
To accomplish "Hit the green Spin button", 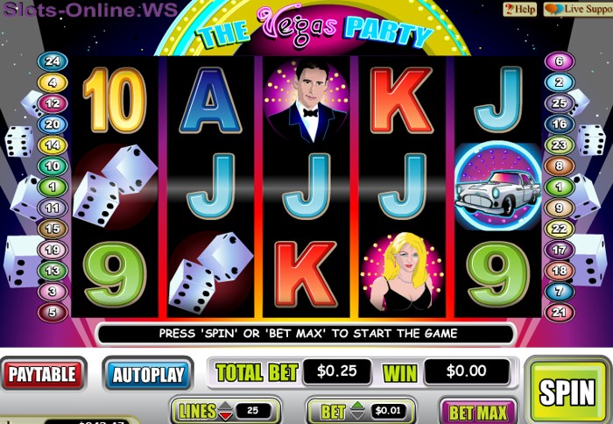I will pos(567,392).
